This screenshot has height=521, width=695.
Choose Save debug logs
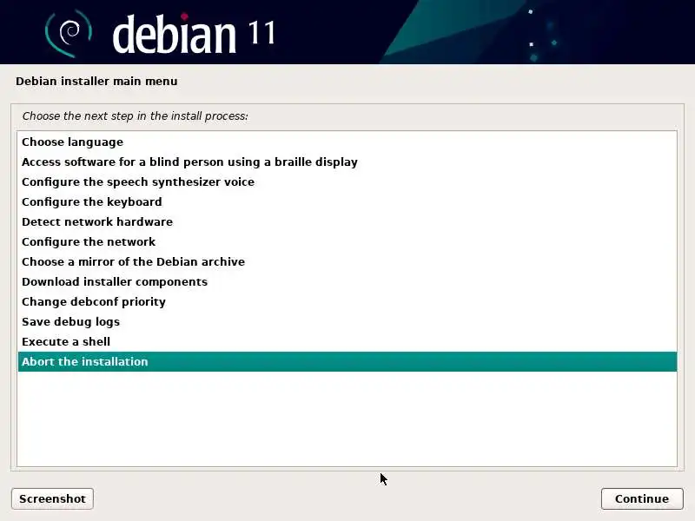347,321
